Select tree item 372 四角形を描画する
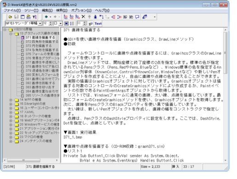237x179 pixels. click(42, 42)
